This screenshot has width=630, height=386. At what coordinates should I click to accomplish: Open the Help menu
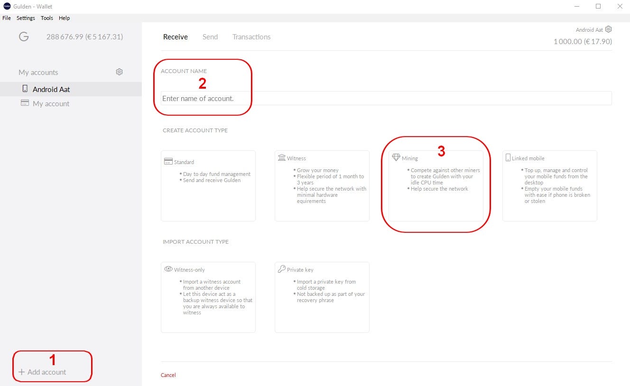(x=64, y=18)
